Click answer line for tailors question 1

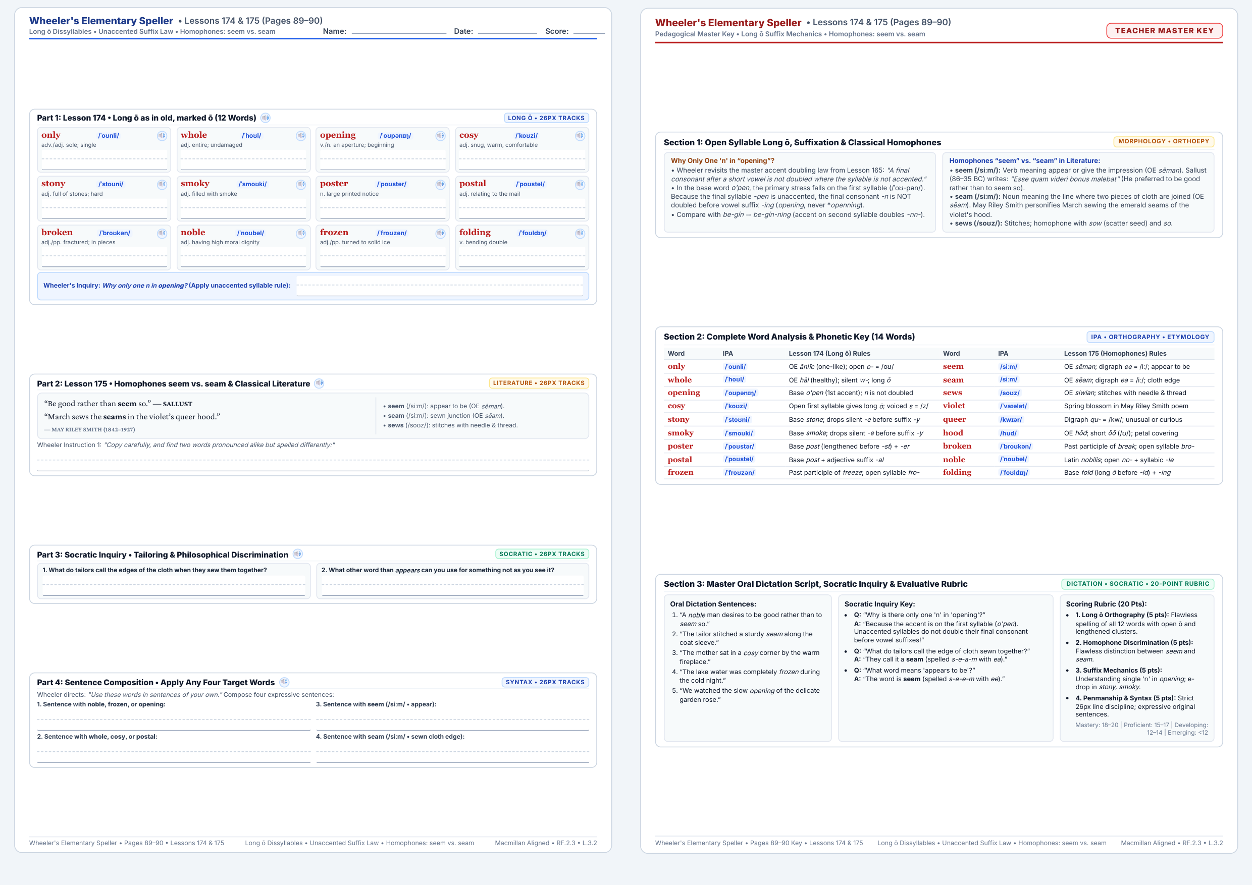point(174,586)
